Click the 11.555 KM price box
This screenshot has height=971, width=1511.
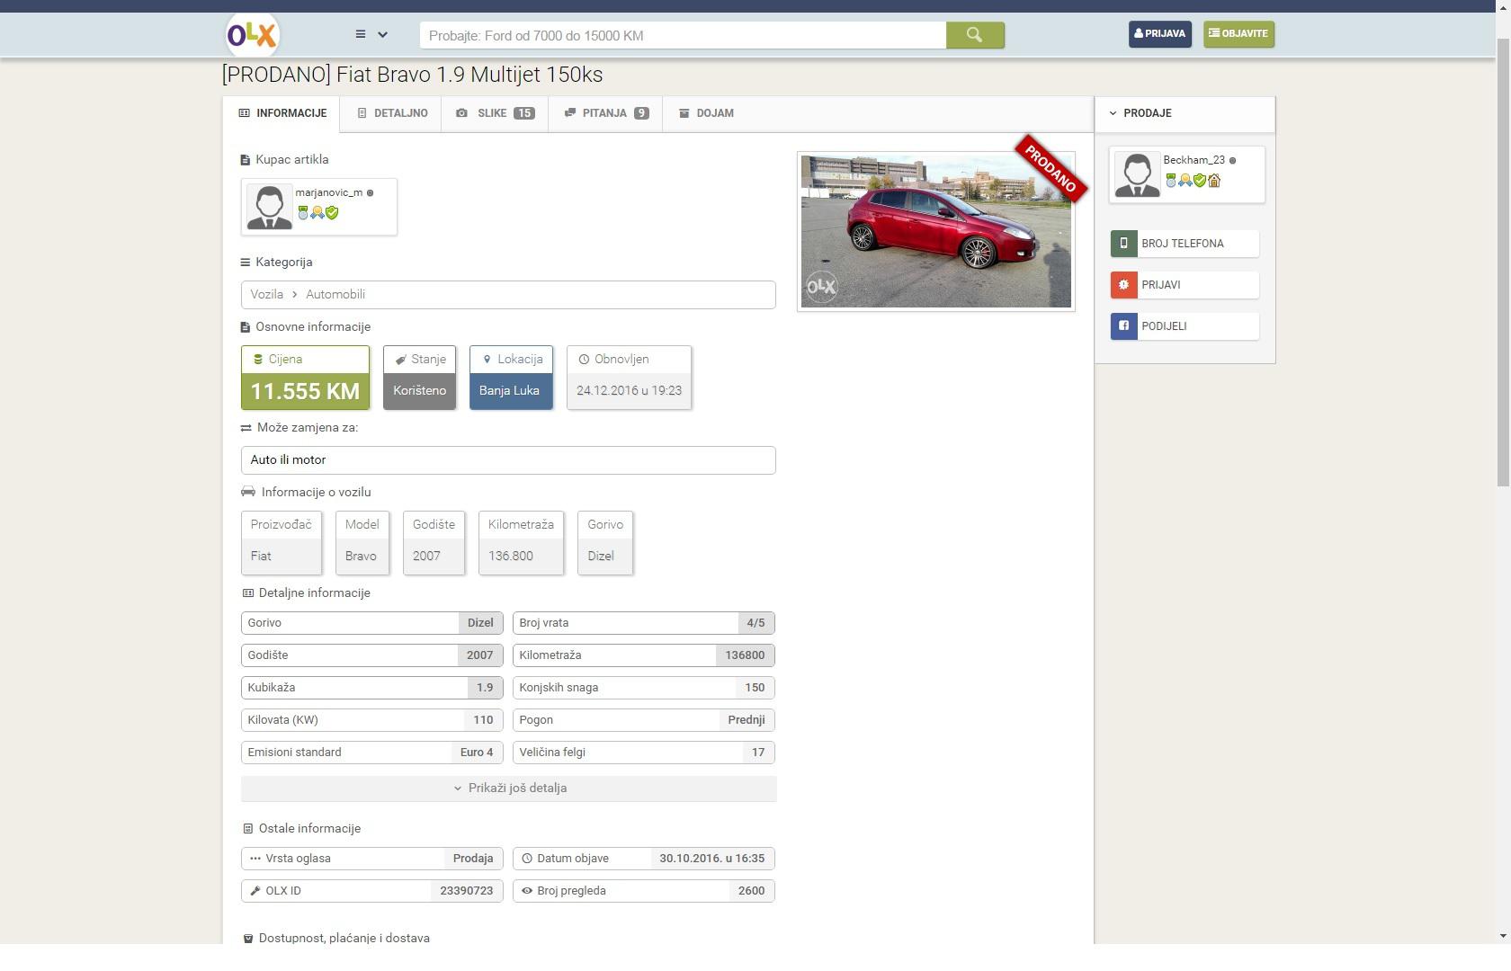(x=305, y=378)
